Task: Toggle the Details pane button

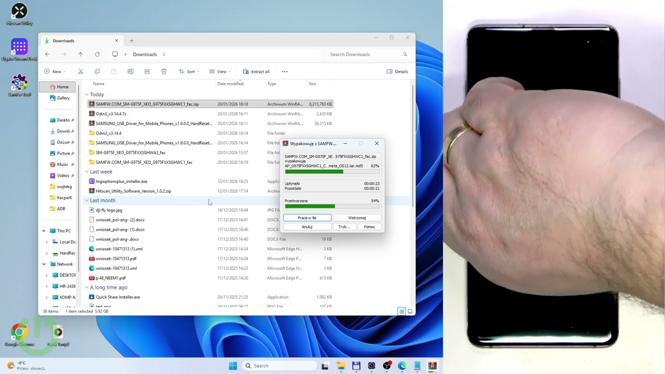Action: pos(397,72)
